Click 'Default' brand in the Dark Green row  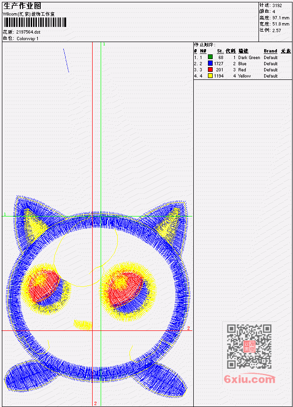(271, 58)
